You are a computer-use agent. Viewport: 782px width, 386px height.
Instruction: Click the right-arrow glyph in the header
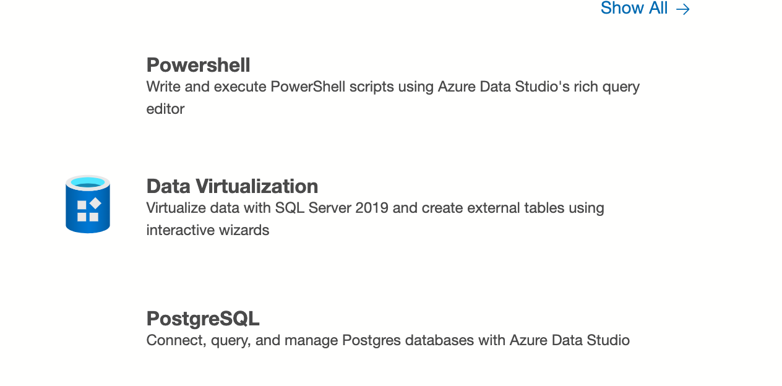tap(683, 9)
